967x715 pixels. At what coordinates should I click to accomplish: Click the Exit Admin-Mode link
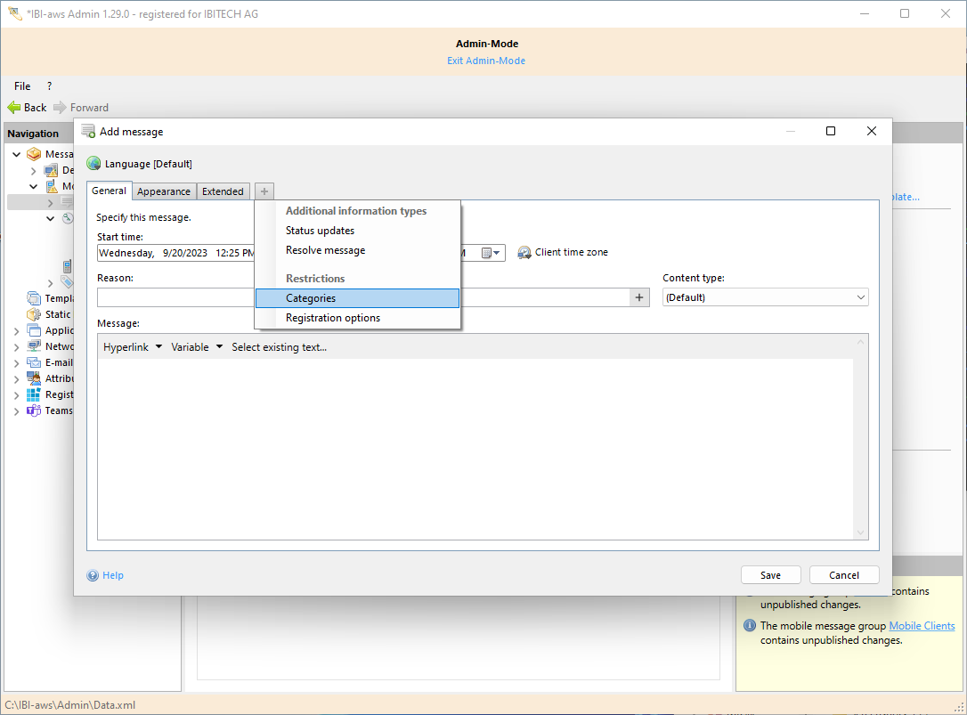pos(486,61)
